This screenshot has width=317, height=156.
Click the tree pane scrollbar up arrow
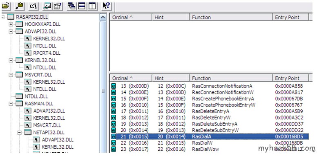click(x=103, y=18)
